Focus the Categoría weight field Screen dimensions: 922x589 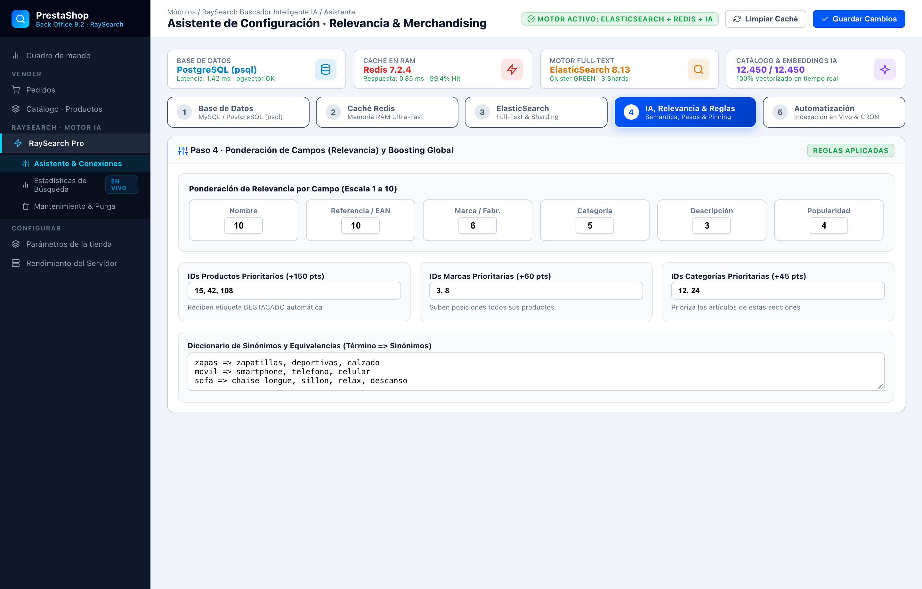click(594, 226)
